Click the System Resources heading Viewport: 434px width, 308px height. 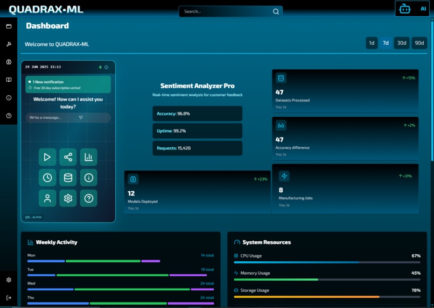coord(267,242)
